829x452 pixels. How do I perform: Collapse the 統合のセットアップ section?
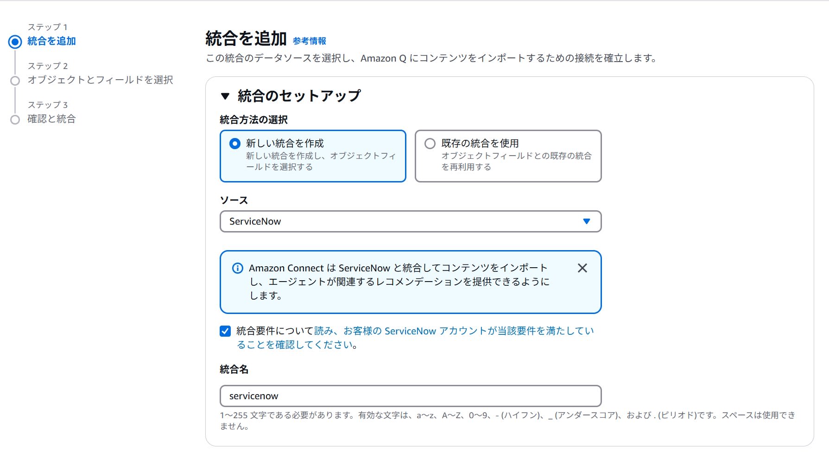coord(225,96)
